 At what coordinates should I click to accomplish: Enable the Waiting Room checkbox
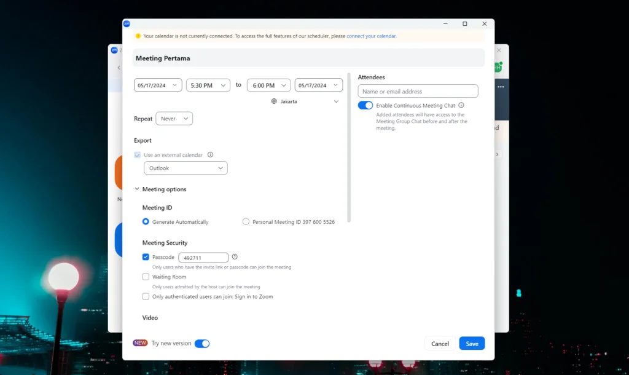(146, 277)
